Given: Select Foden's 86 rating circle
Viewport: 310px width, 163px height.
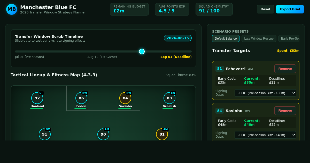Looking at the screenshot, I should [x=81, y=98].
